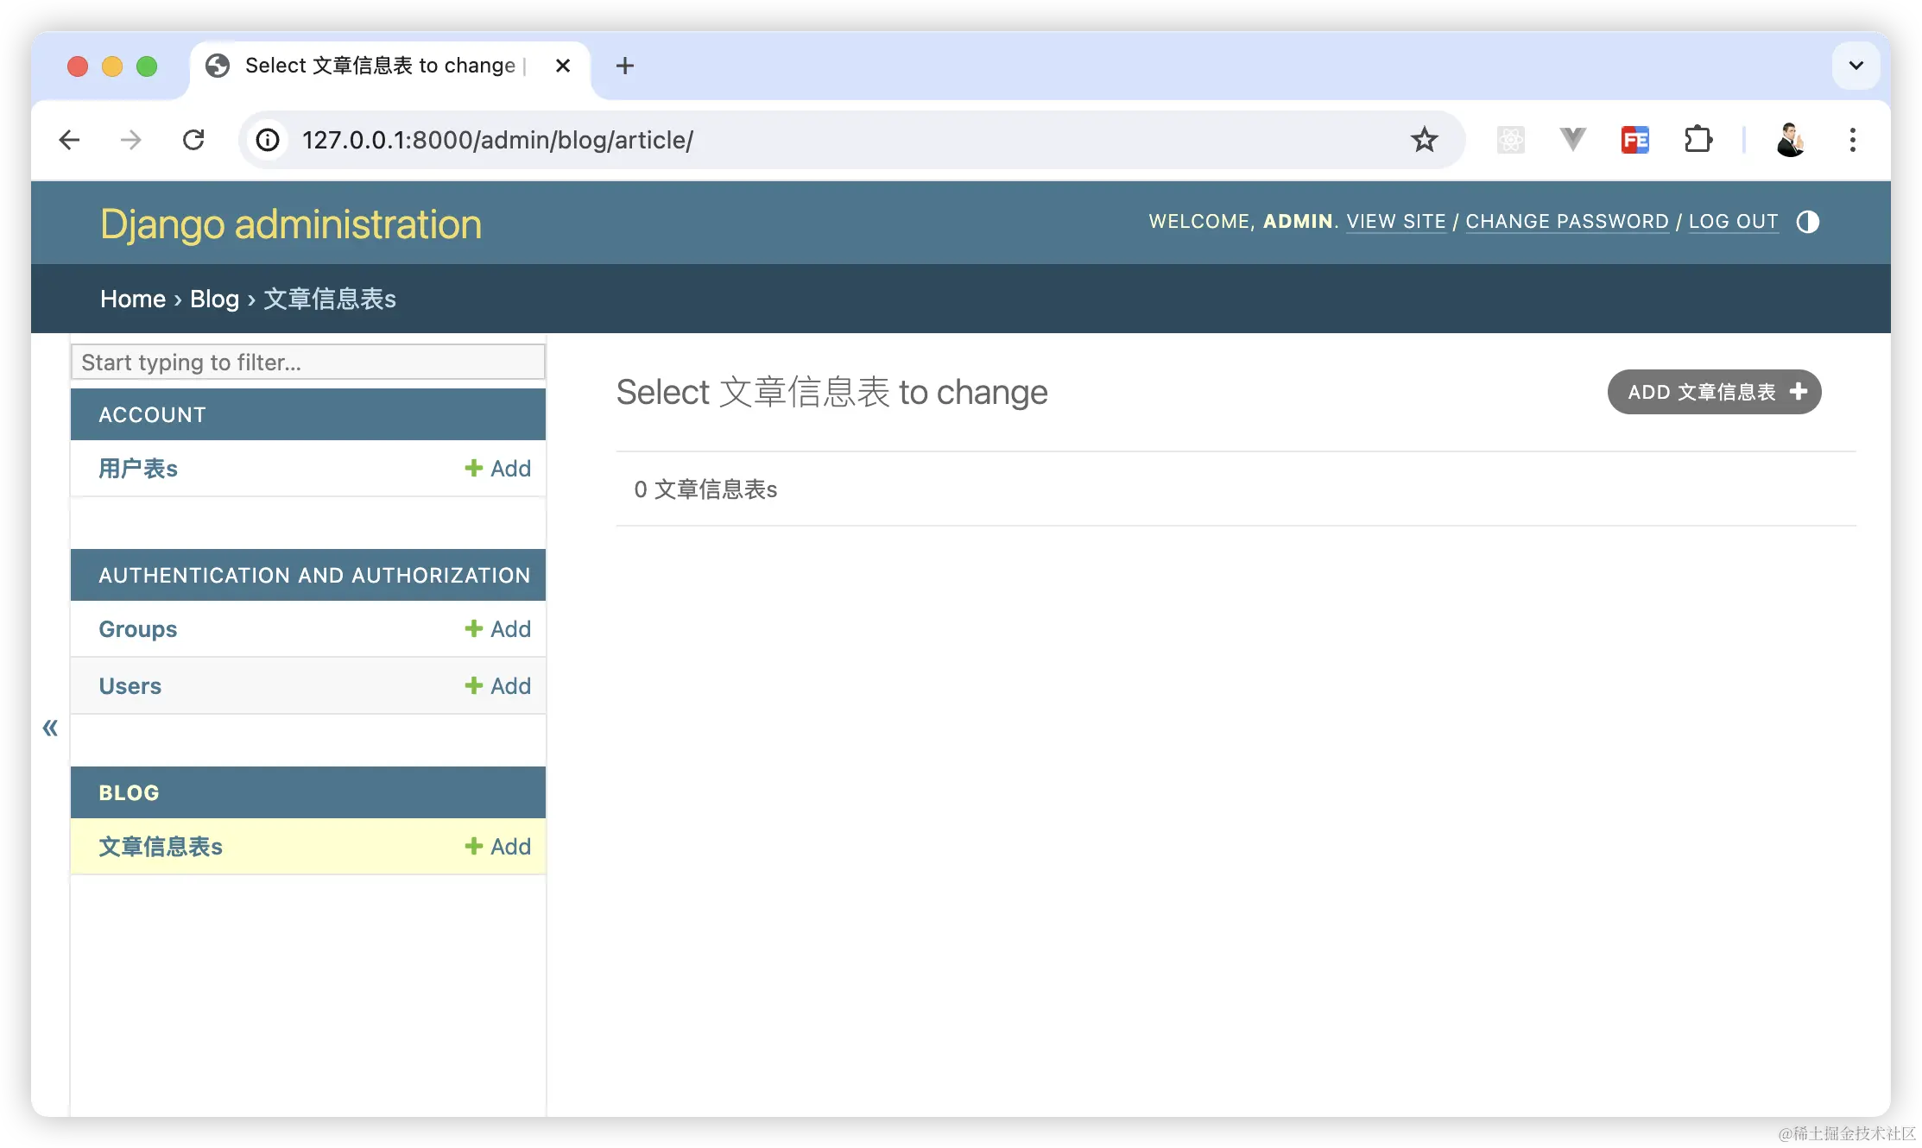The image size is (1922, 1148).
Task: Open Blog in the breadcrumb
Action: pos(214,299)
